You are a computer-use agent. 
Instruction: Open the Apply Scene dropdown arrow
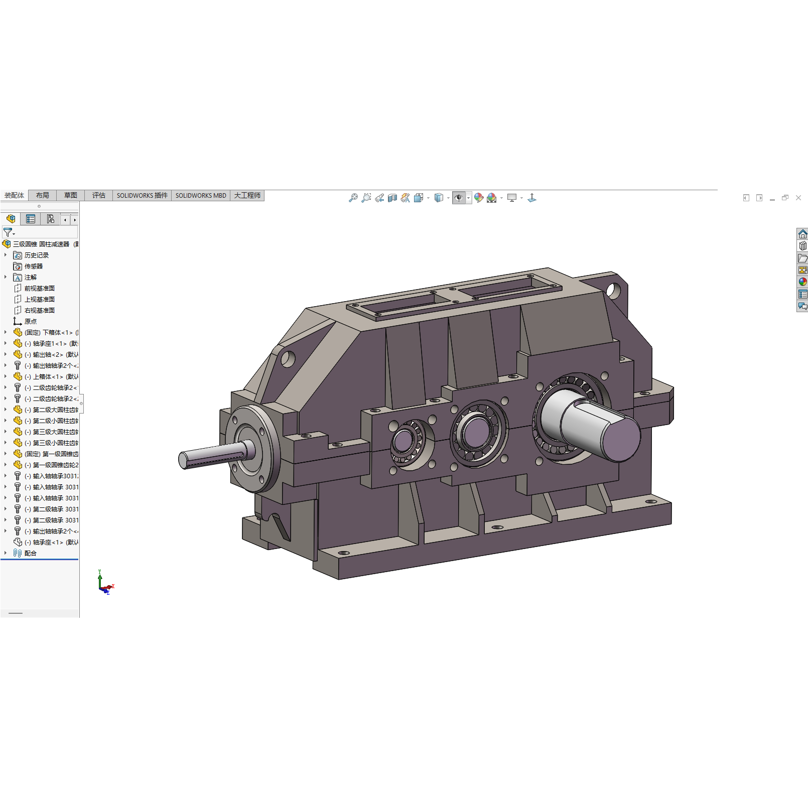coord(501,198)
